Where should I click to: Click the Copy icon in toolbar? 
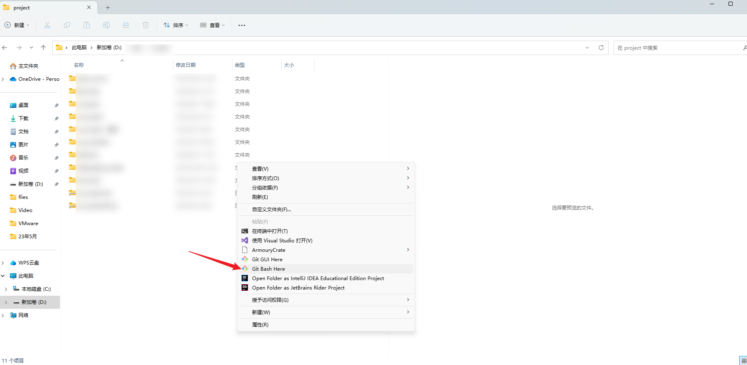pyautogui.click(x=67, y=25)
